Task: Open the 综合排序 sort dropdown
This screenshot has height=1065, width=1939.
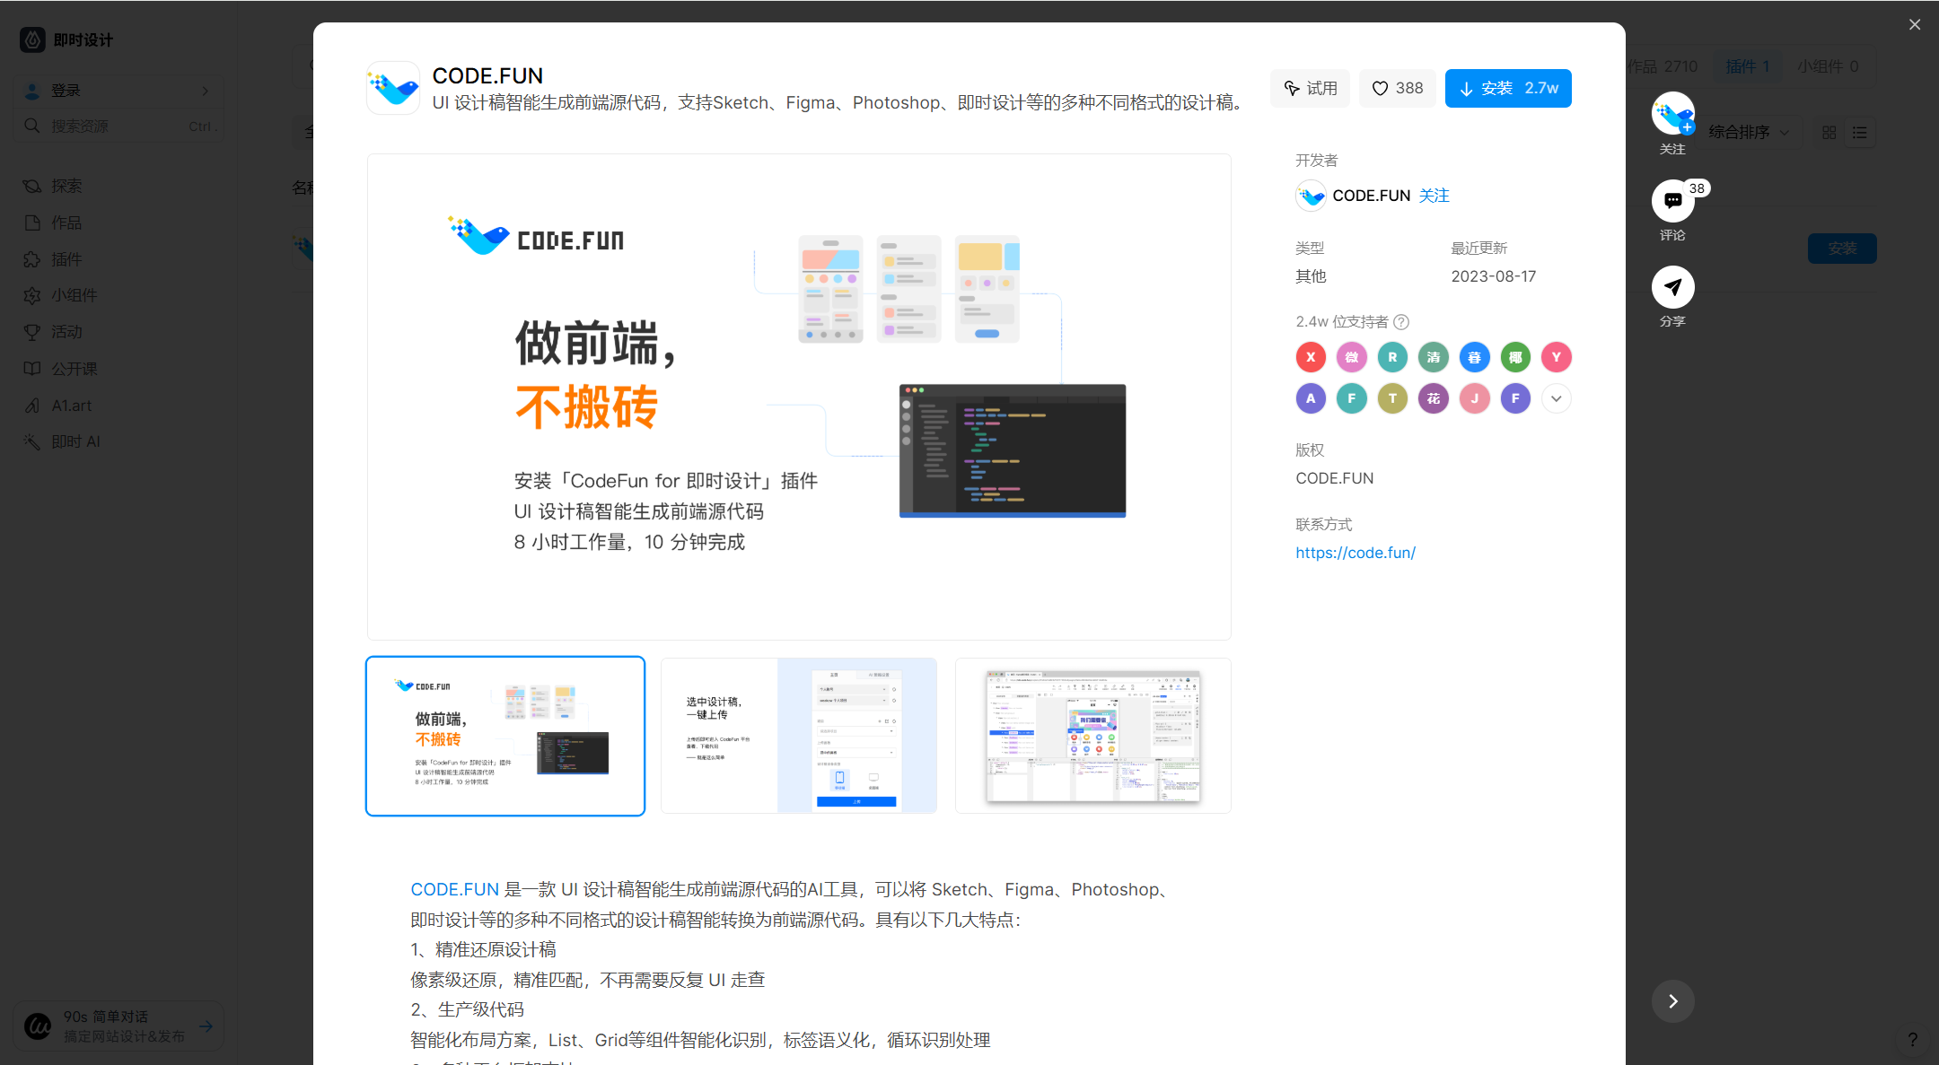Action: (1750, 132)
